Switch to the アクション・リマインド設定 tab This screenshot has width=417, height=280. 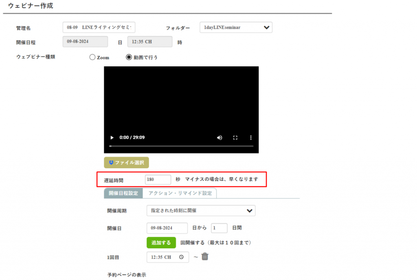click(x=180, y=193)
